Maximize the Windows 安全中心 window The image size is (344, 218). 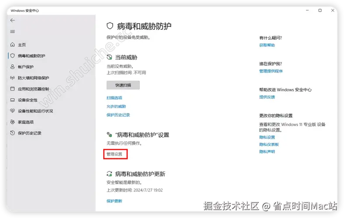point(320,10)
